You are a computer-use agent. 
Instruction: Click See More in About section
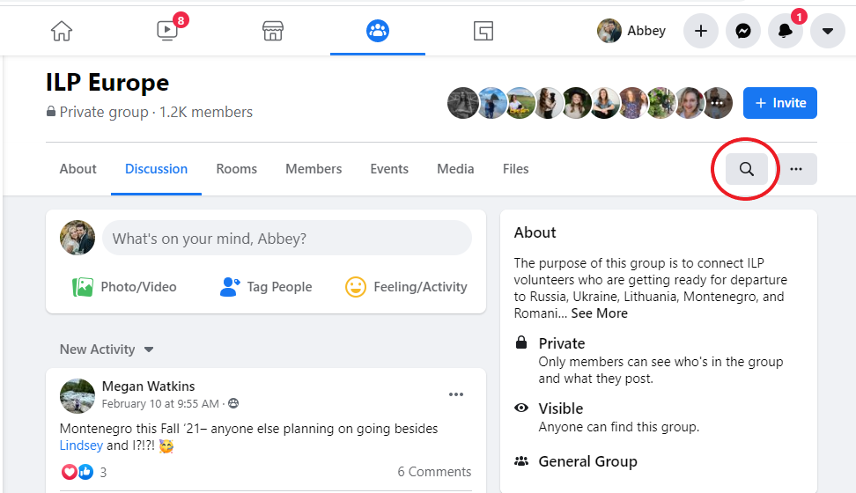pos(600,313)
